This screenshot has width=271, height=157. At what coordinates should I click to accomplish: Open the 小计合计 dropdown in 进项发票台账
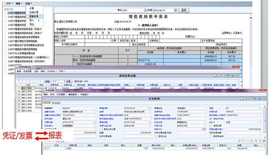coord(52,71)
